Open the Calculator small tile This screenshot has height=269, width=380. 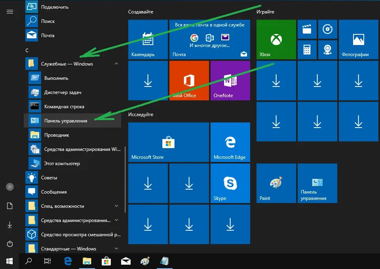pos(307,50)
